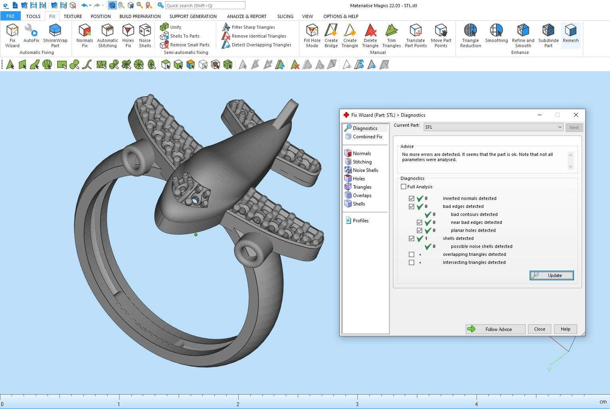This screenshot has height=409, width=610.
Task: Uncheck the inverted normals detected box
Action: click(x=411, y=199)
